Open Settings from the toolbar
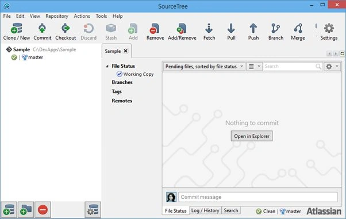 [x=329, y=28]
